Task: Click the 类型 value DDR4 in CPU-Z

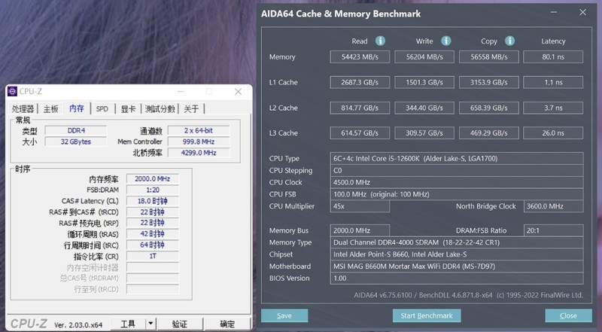Action: 76,131
